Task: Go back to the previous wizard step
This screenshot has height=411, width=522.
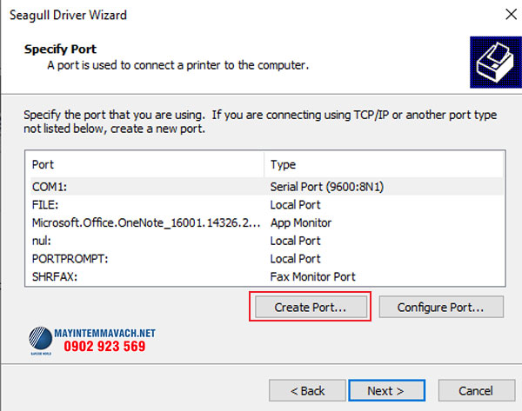Action: pyautogui.click(x=308, y=390)
